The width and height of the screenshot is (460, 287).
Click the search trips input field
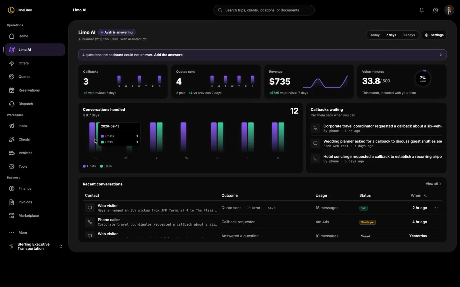(264, 10)
